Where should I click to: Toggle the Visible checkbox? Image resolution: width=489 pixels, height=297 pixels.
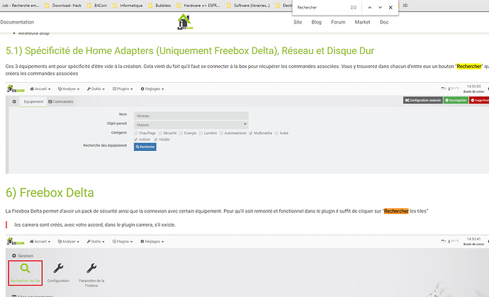156,140
